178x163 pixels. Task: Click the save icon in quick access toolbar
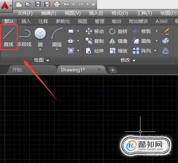[38, 4]
